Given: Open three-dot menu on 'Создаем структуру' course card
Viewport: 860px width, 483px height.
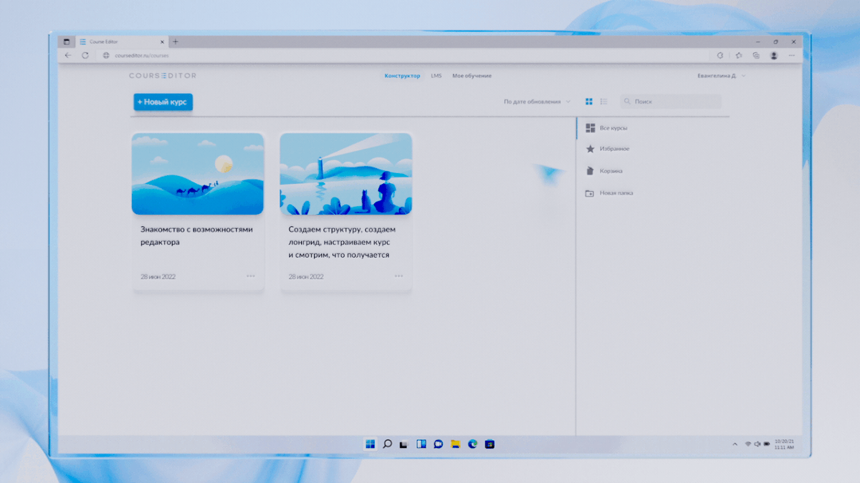Looking at the screenshot, I should [398, 276].
